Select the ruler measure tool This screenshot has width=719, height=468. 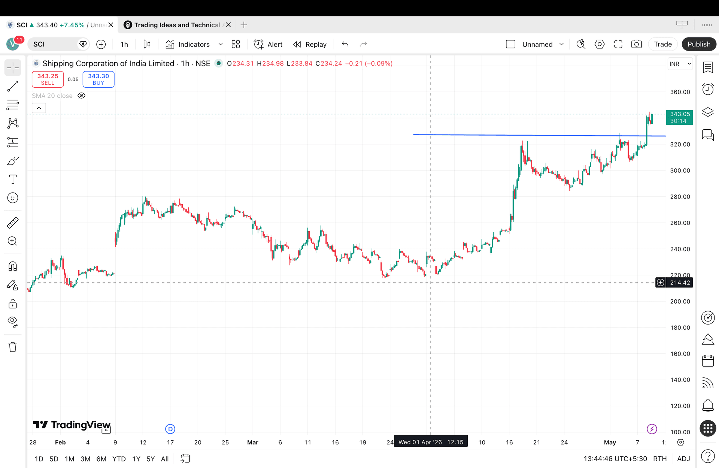[x=13, y=223]
